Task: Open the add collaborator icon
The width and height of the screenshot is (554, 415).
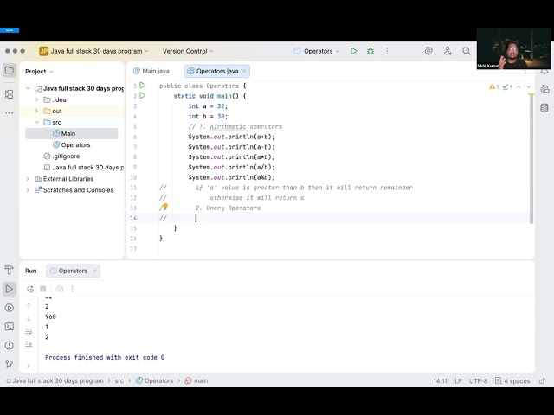Action: click(448, 51)
